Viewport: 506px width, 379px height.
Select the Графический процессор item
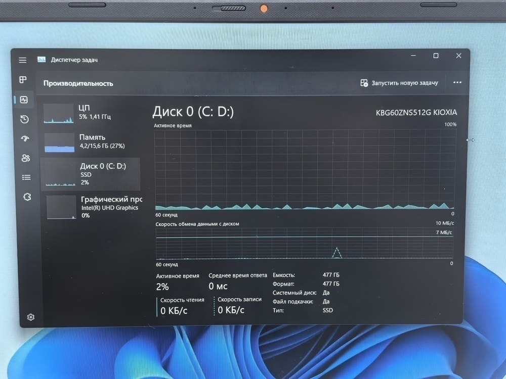(x=94, y=207)
